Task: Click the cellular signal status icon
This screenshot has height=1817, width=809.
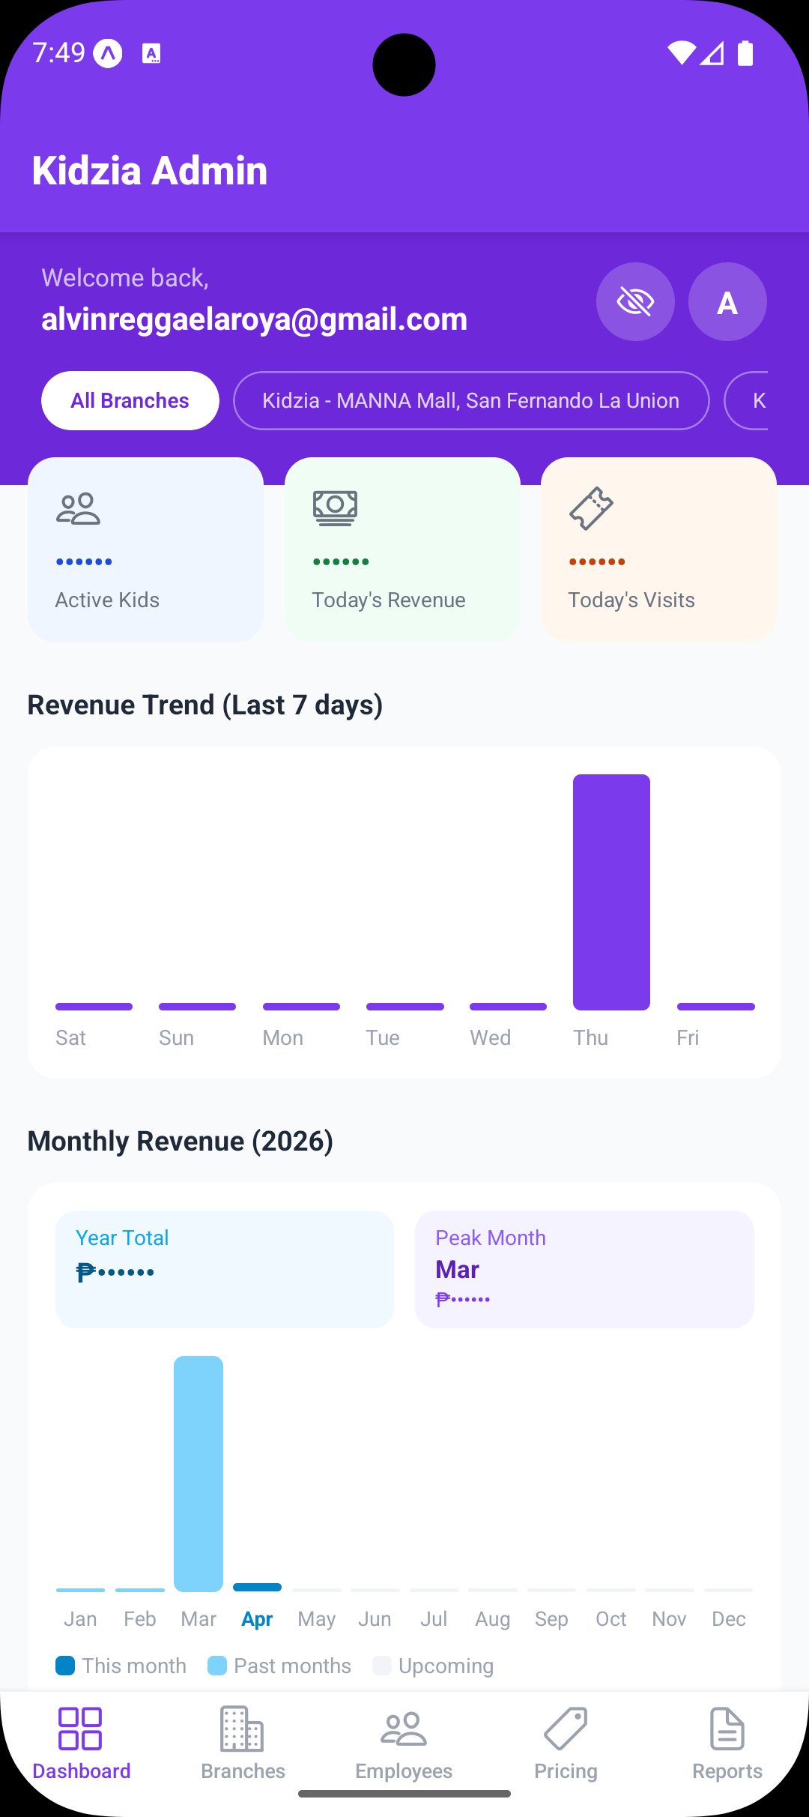Action: [x=712, y=53]
